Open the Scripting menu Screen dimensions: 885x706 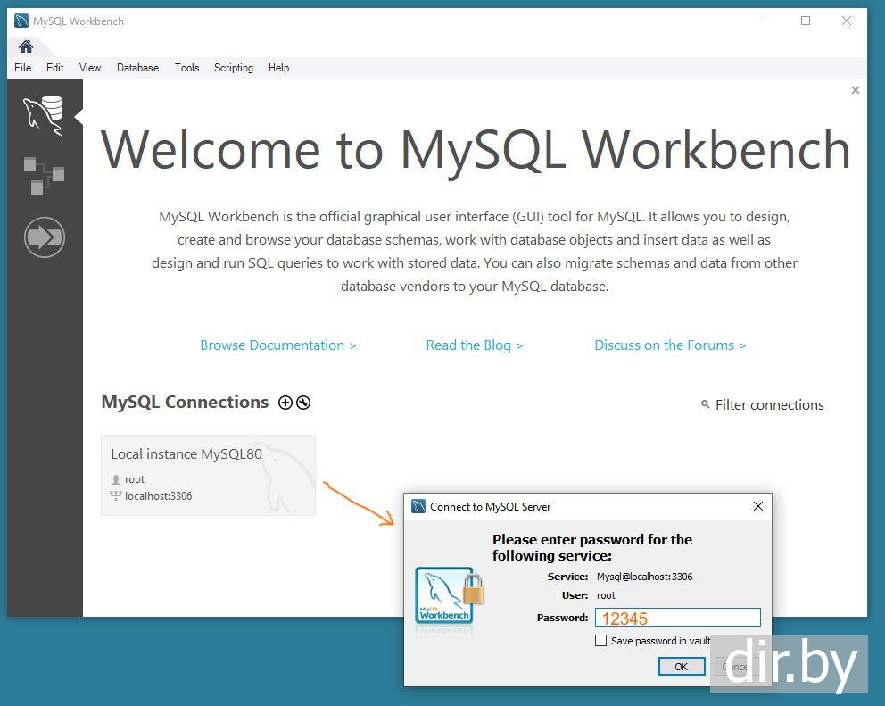(x=234, y=68)
